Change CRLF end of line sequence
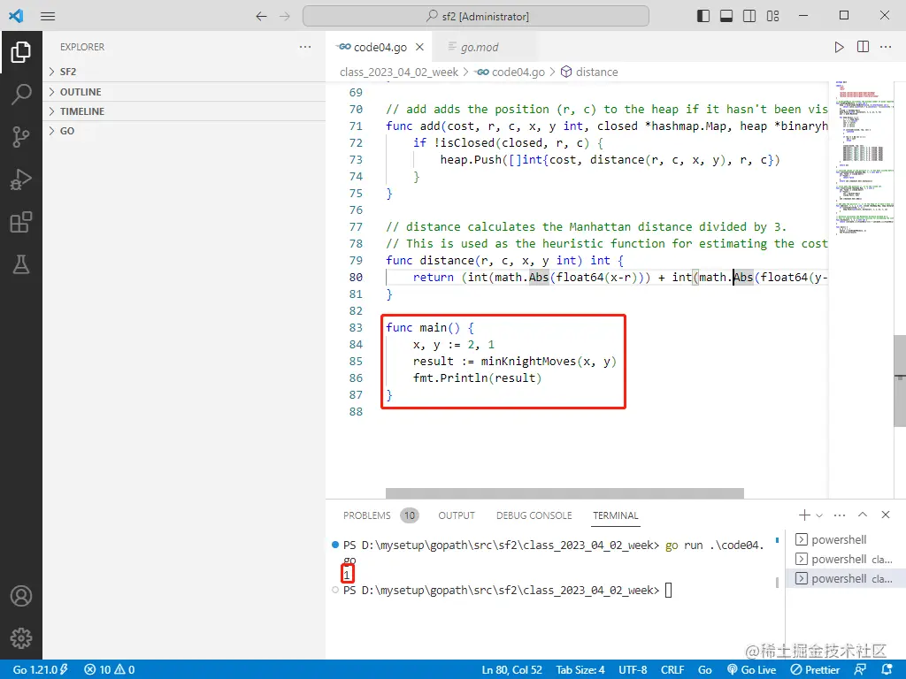Screen dimensions: 906x679 pyautogui.click(x=672, y=670)
